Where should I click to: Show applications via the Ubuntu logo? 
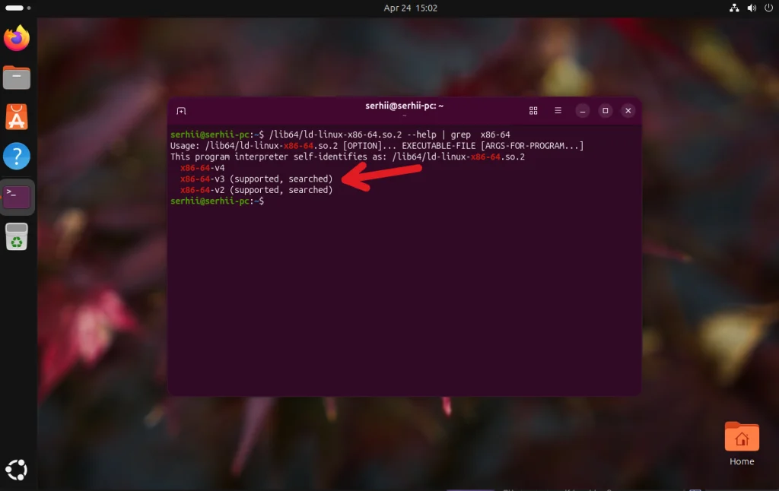point(17,470)
